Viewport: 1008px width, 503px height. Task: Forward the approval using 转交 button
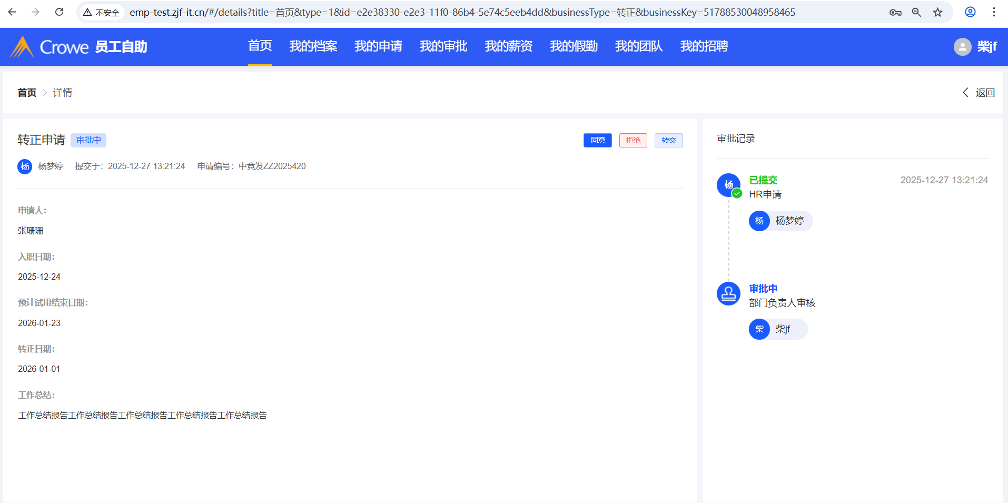click(668, 140)
